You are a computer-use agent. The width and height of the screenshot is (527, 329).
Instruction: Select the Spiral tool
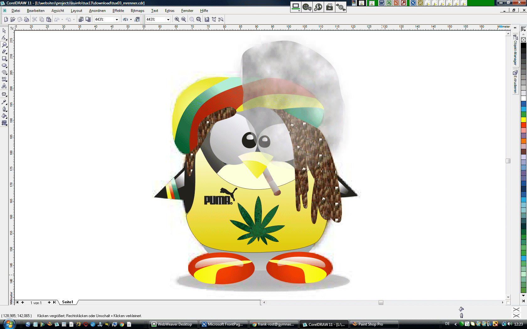(4, 72)
